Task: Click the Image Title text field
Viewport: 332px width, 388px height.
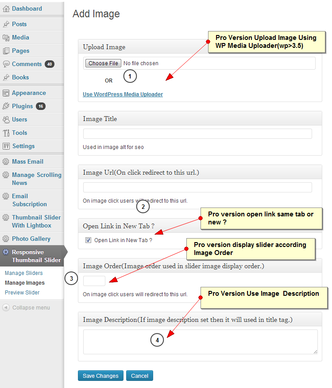Action: point(197,133)
